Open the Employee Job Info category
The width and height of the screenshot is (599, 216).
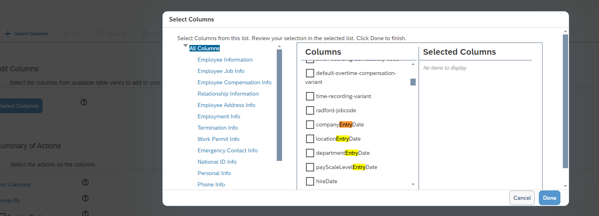pyautogui.click(x=221, y=71)
